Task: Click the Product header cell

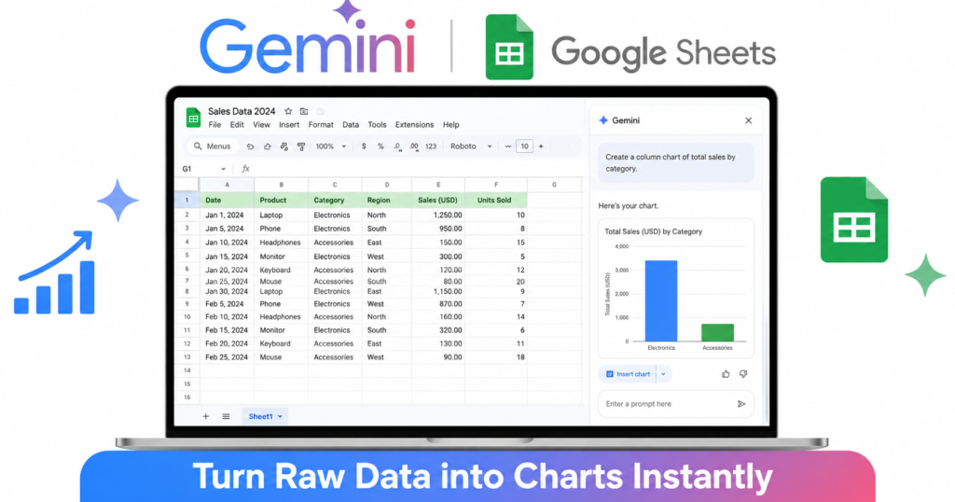Action: click(x=281, y=200)
